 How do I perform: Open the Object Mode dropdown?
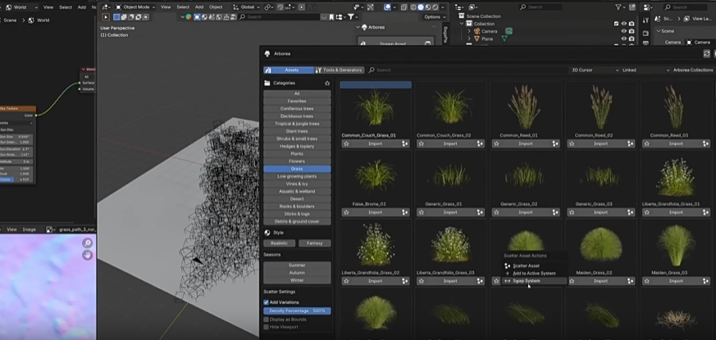[135, 7]
